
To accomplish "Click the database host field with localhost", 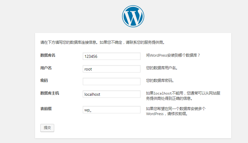I will point(112,94).
